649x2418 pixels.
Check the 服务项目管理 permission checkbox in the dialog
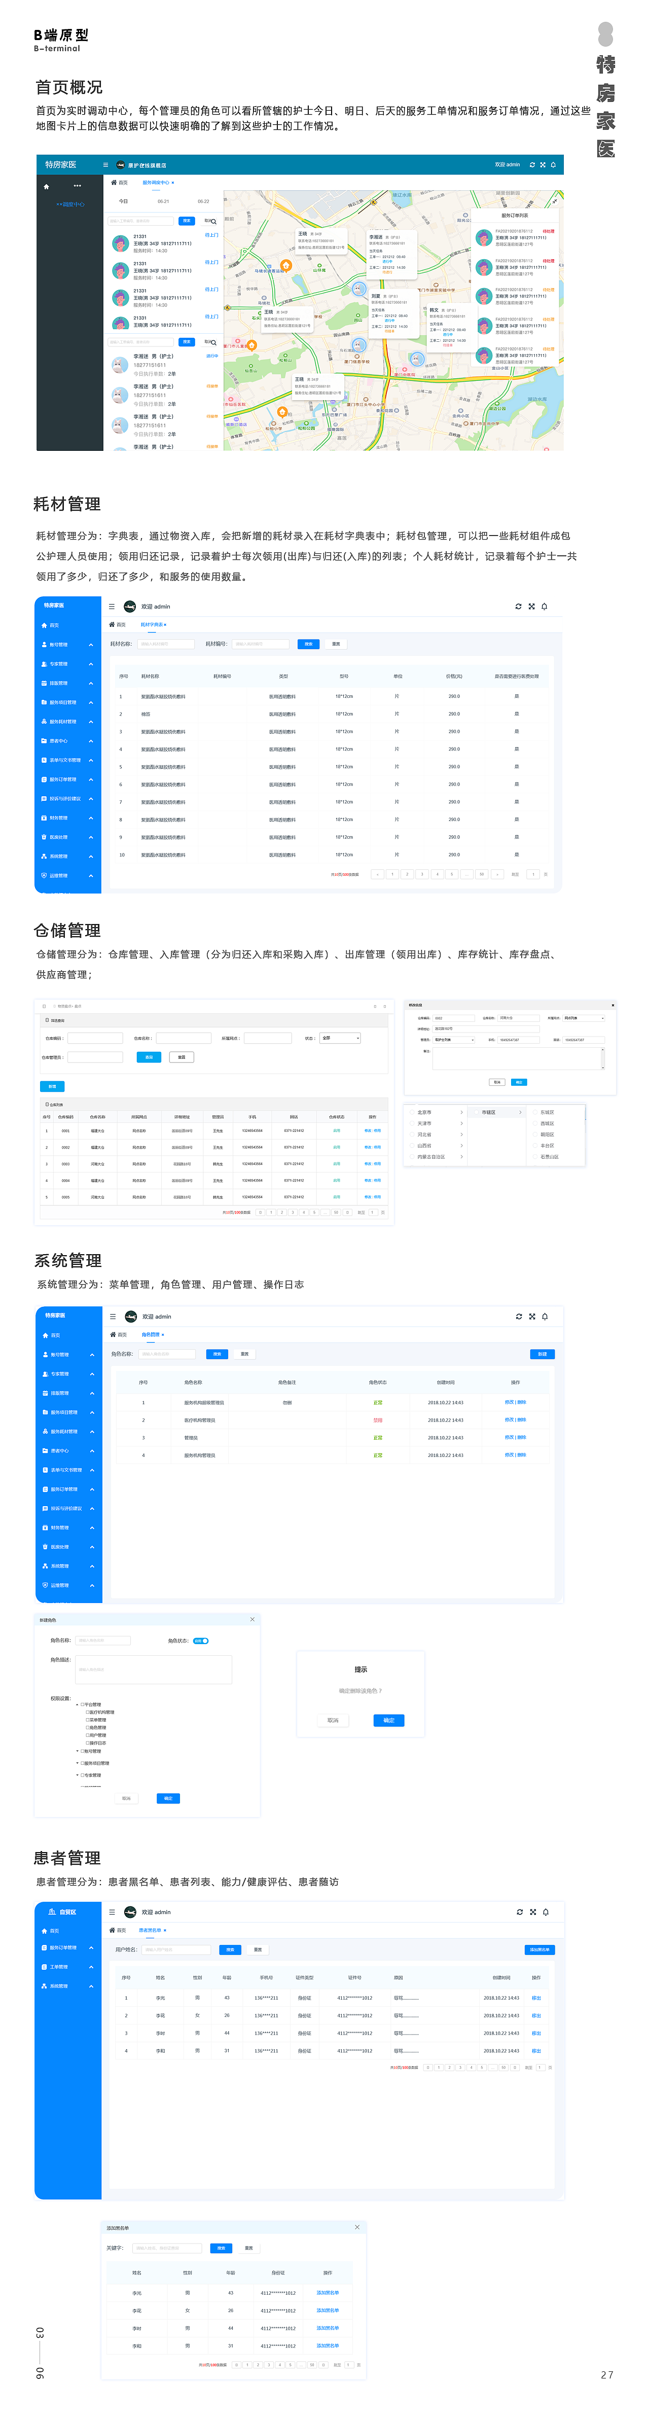click(83, 1764)
